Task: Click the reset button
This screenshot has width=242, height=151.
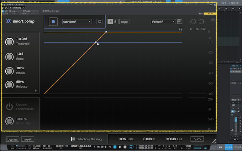Action: pos(28,139)
